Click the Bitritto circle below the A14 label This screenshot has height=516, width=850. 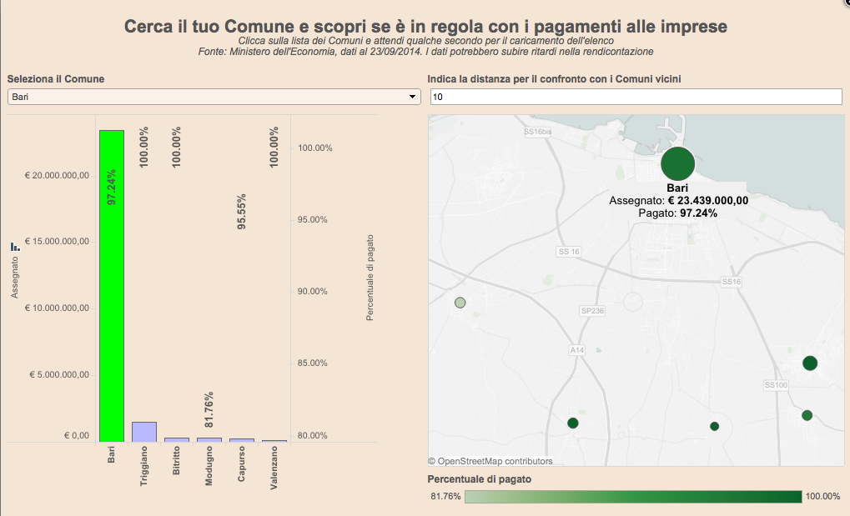click(x=573, y=423)
